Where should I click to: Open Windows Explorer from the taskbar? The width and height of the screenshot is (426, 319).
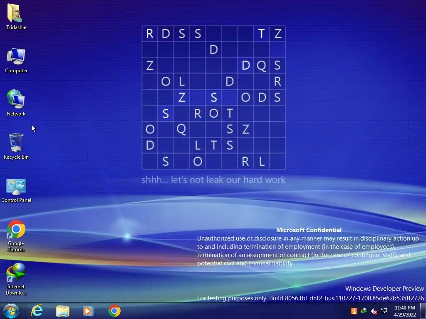tap(63, 311)
